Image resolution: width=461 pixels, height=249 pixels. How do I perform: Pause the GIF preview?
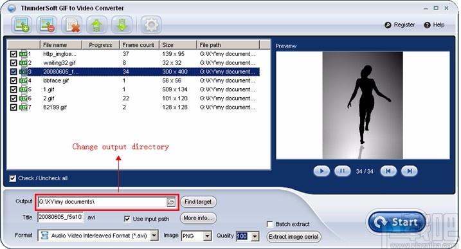(x=342, y=171)
